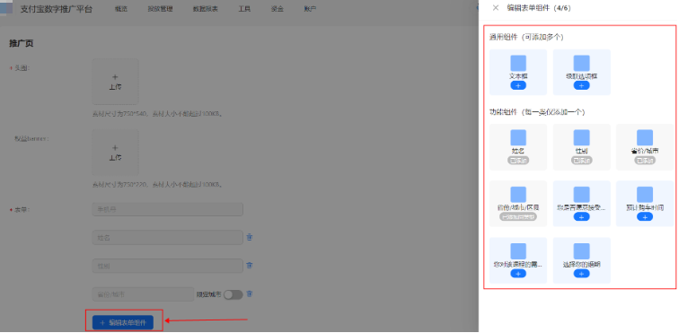Screen dimensions: 696x333
Task: Click the 省份/城市/区县 component icon
Action: (x=518, y=194)
